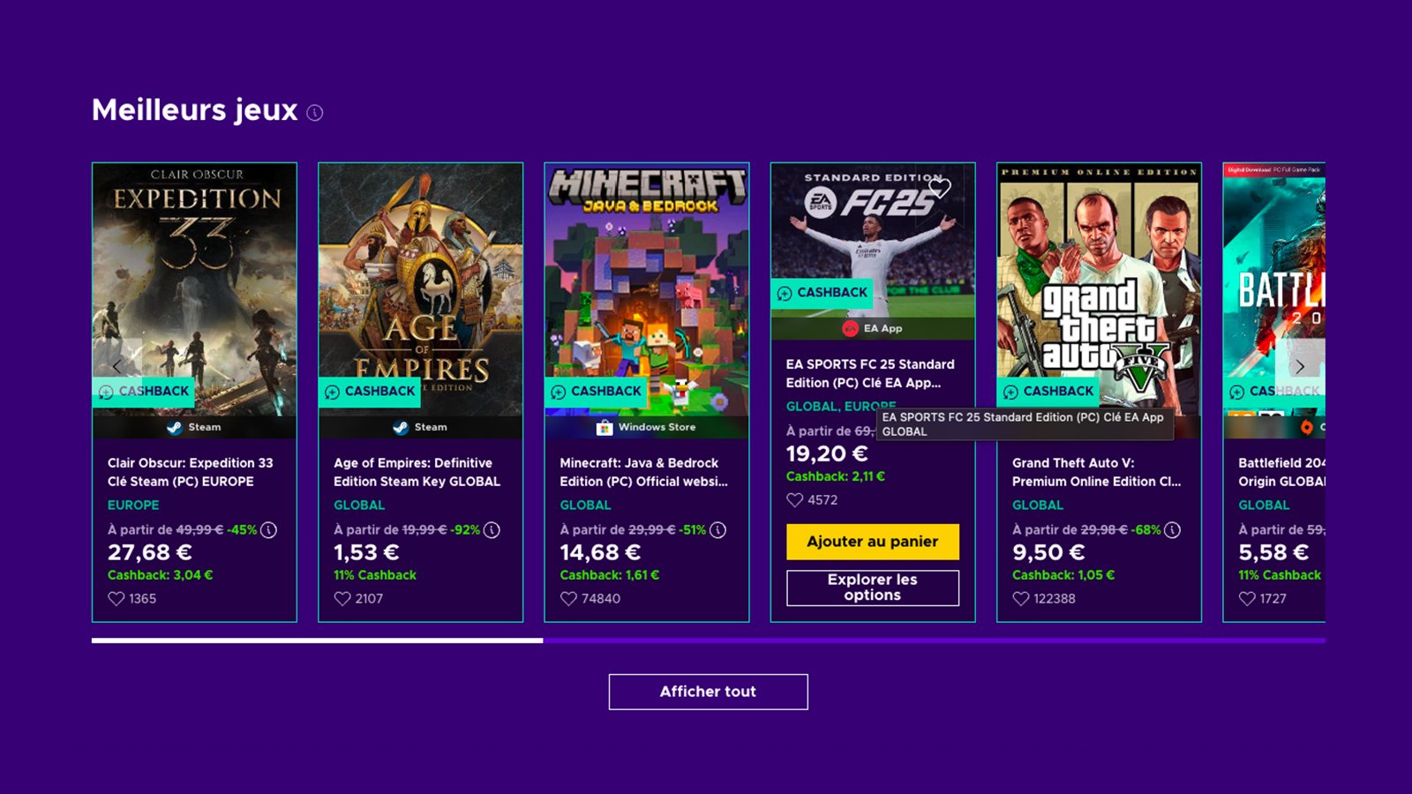This screenshot has height=794, width=1412.
Task: Click the carousel progress bar below the game cards
Action: coord(706,641)
